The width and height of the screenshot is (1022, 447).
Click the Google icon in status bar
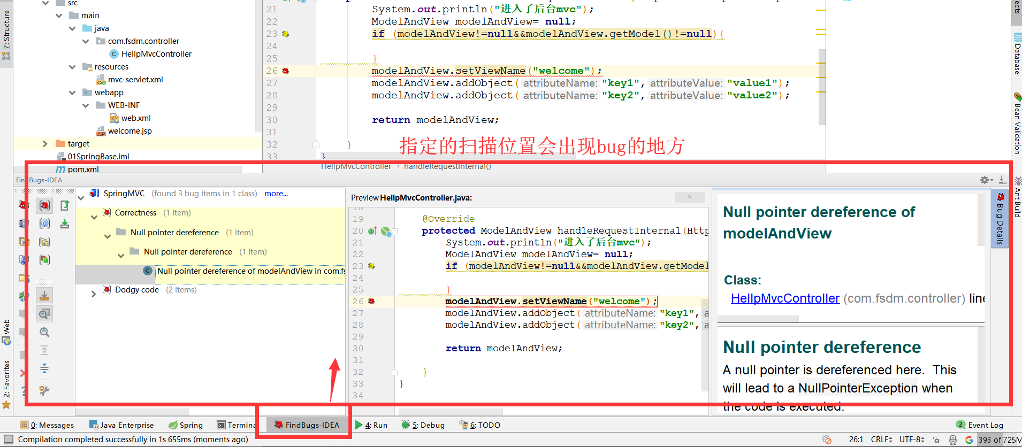(x=969, y=440)
